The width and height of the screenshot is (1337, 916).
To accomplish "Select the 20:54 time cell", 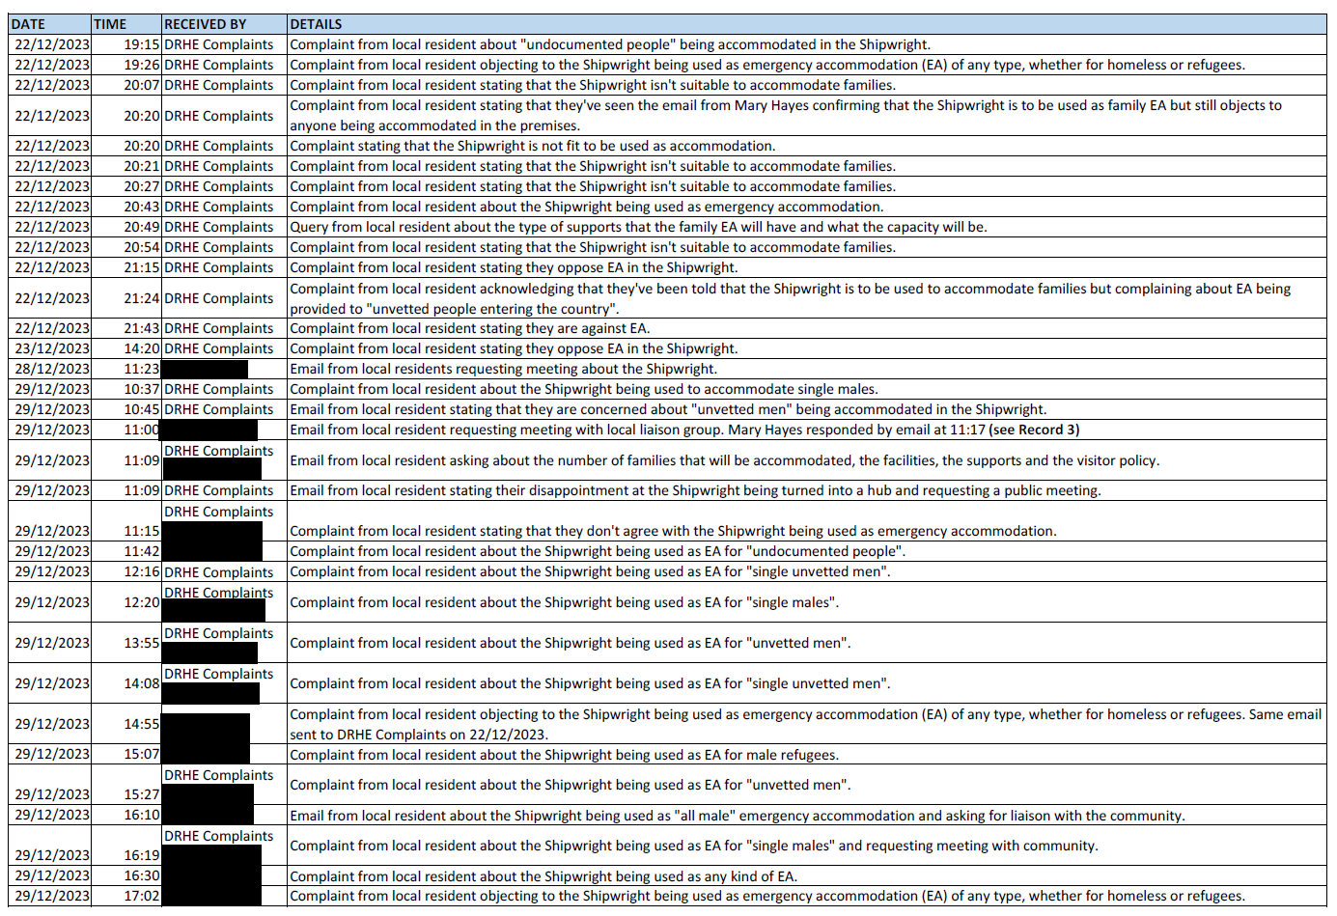I will click(x=125, y=247).
